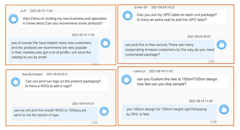Click the reply about sending the catalog by email
Viewport: 240px width, 130px height.
pos(51,50)
